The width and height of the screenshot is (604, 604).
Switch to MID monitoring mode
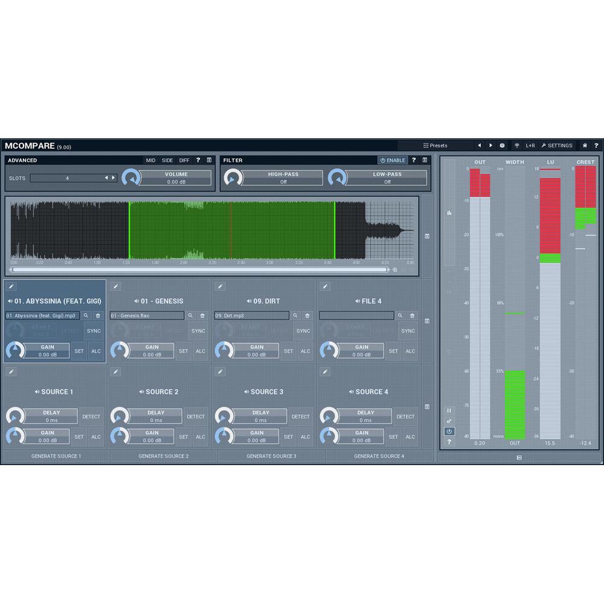[150, 160]
